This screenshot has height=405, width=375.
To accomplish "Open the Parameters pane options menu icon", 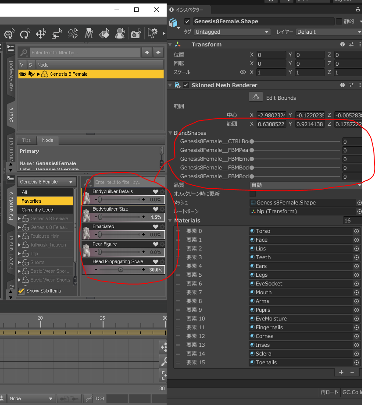I will pos(11,179).
